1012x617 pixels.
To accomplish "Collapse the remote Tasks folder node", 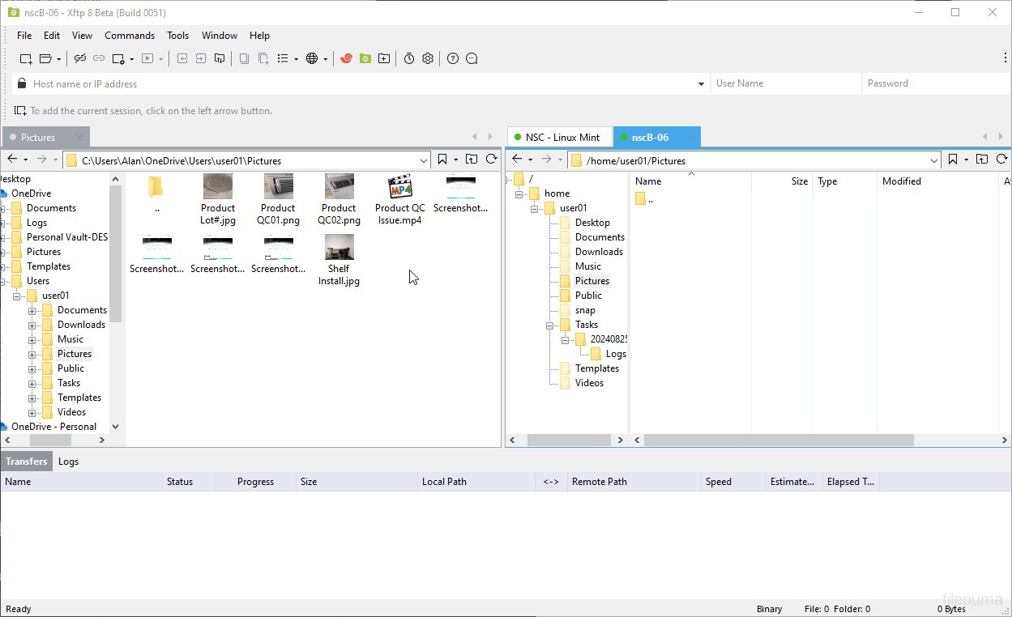I will click(549, 325).
